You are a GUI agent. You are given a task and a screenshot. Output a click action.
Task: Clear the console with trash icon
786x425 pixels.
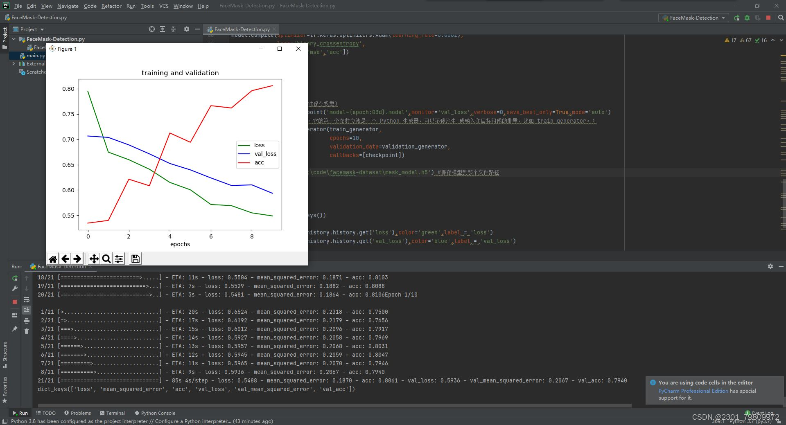click(27, 331)
